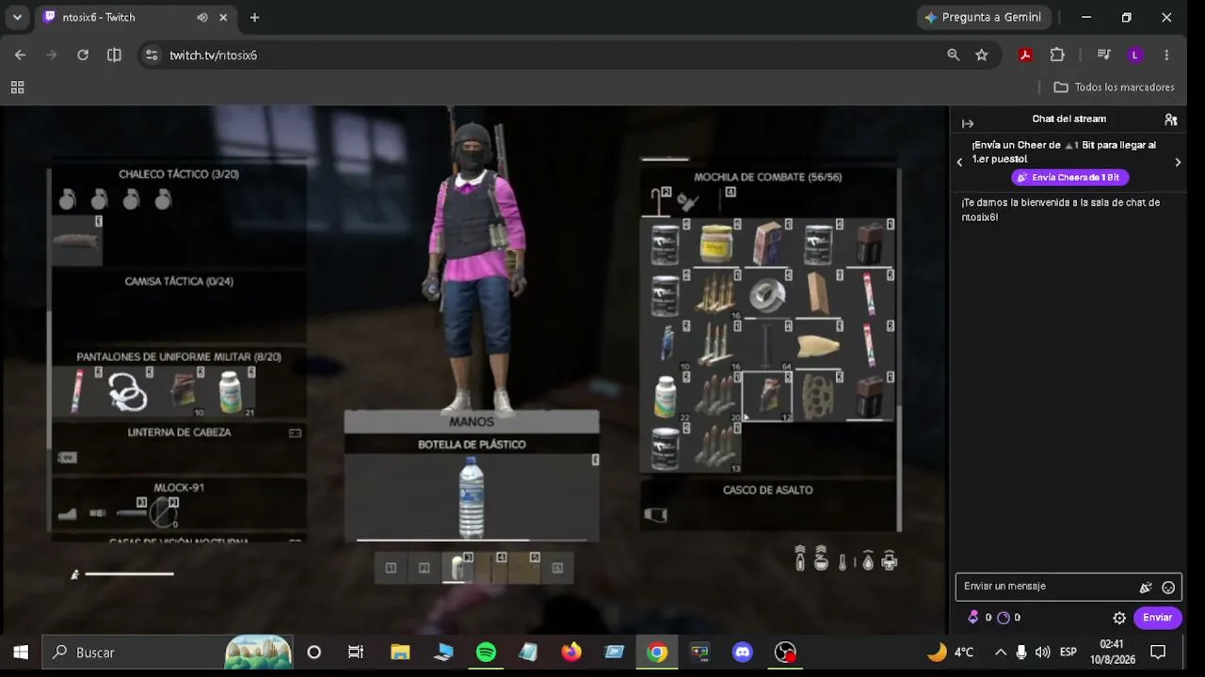Screen dimensions: 1205x677
Task: Open Spotify from the taskbar
Action: click(x=486, y=652)
